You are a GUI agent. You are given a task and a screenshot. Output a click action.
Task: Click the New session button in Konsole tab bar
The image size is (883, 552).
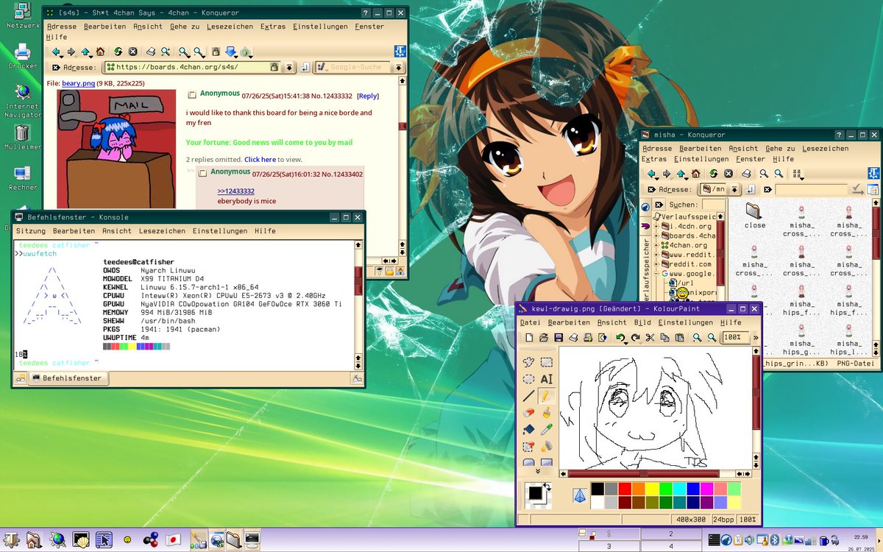click(x=20, y=378)
